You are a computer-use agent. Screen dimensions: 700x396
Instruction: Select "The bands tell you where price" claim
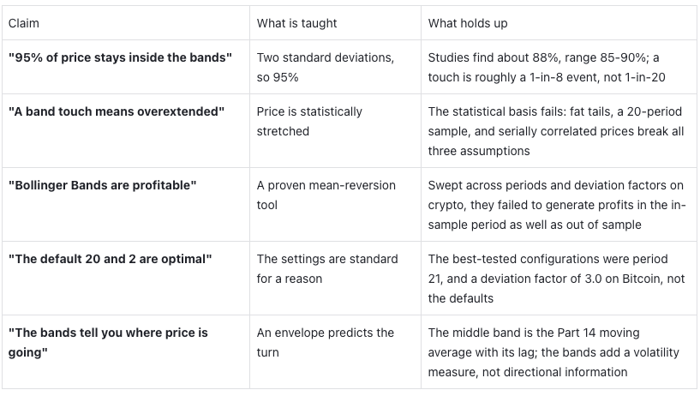pyautogui.click(x=108, y=342)
